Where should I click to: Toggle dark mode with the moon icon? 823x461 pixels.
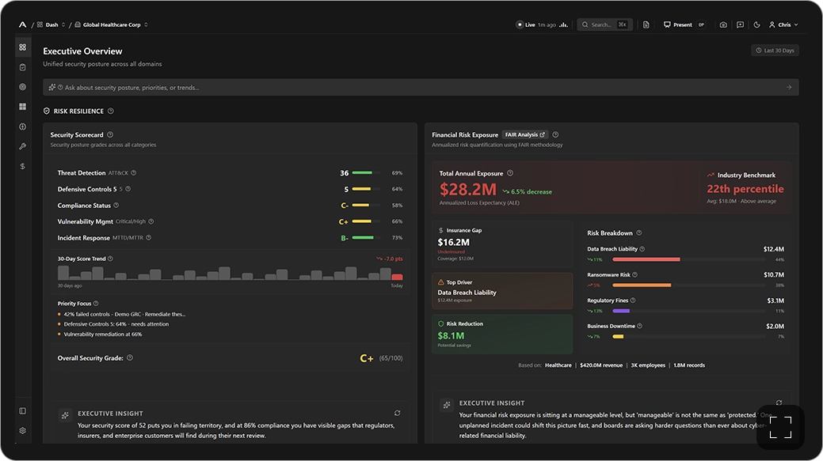[757, 25]
